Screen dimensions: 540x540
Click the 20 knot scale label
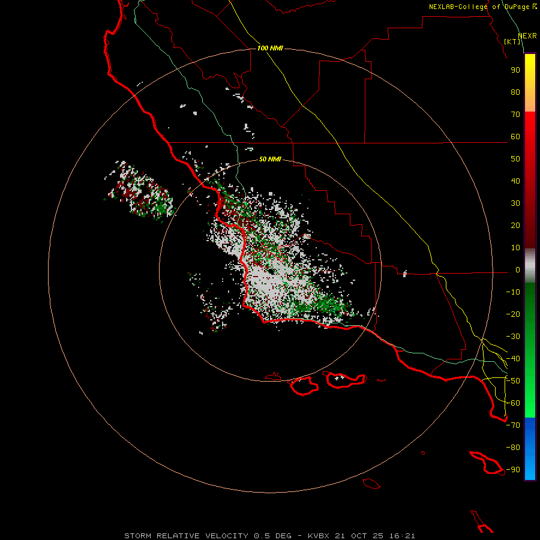515,225
